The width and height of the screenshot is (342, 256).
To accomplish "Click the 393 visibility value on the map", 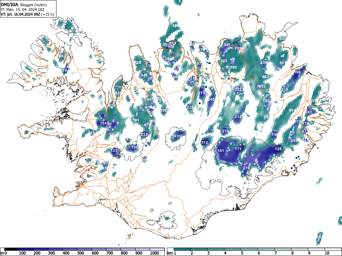I will click(x=224, y=61).
